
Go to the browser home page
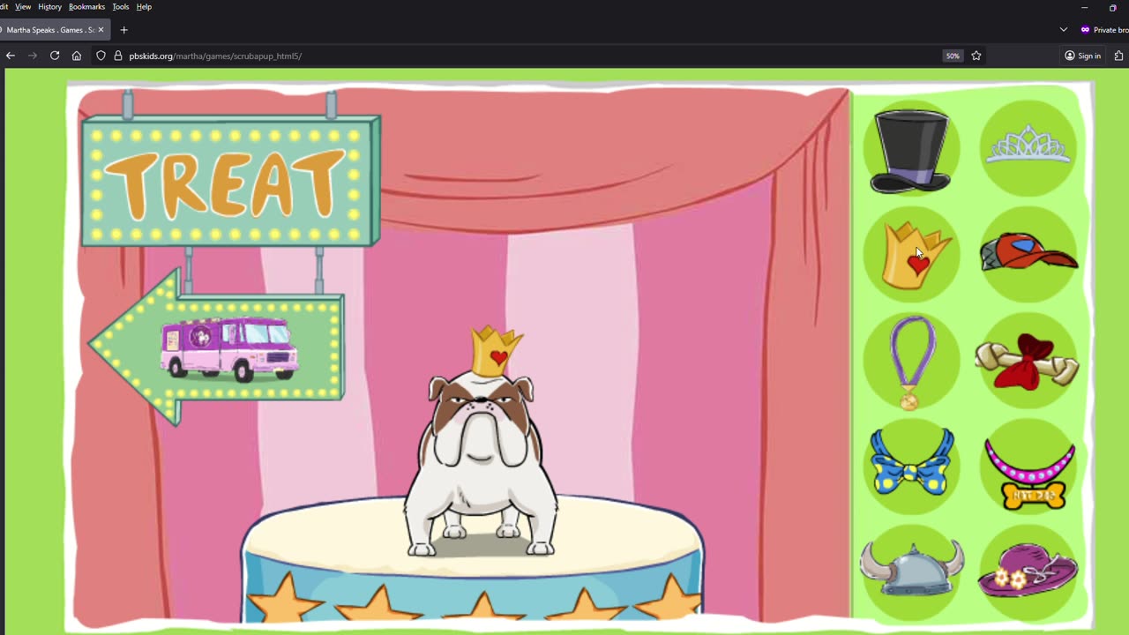[x=77, y=56]
